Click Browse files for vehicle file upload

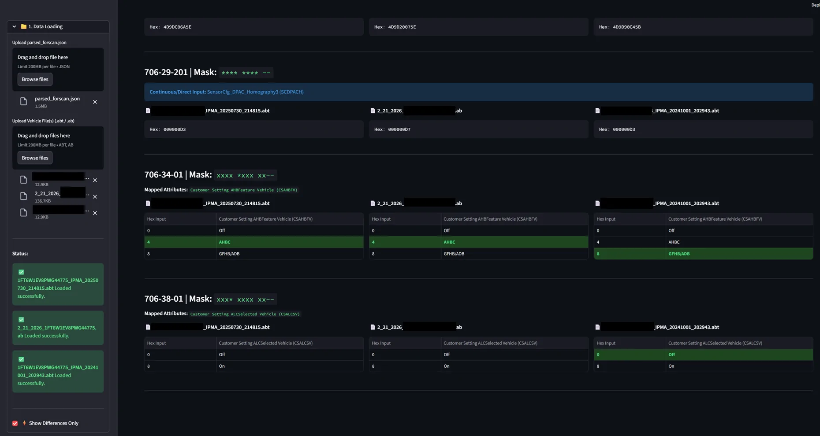tap(35, 157)
